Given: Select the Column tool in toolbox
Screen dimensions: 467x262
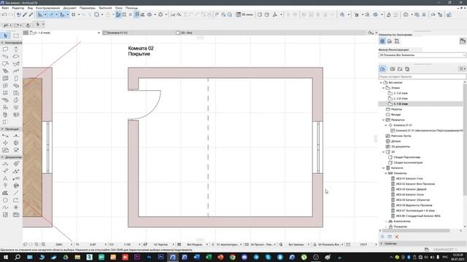Looking at the screenshot, I should (x=16, y=49).
